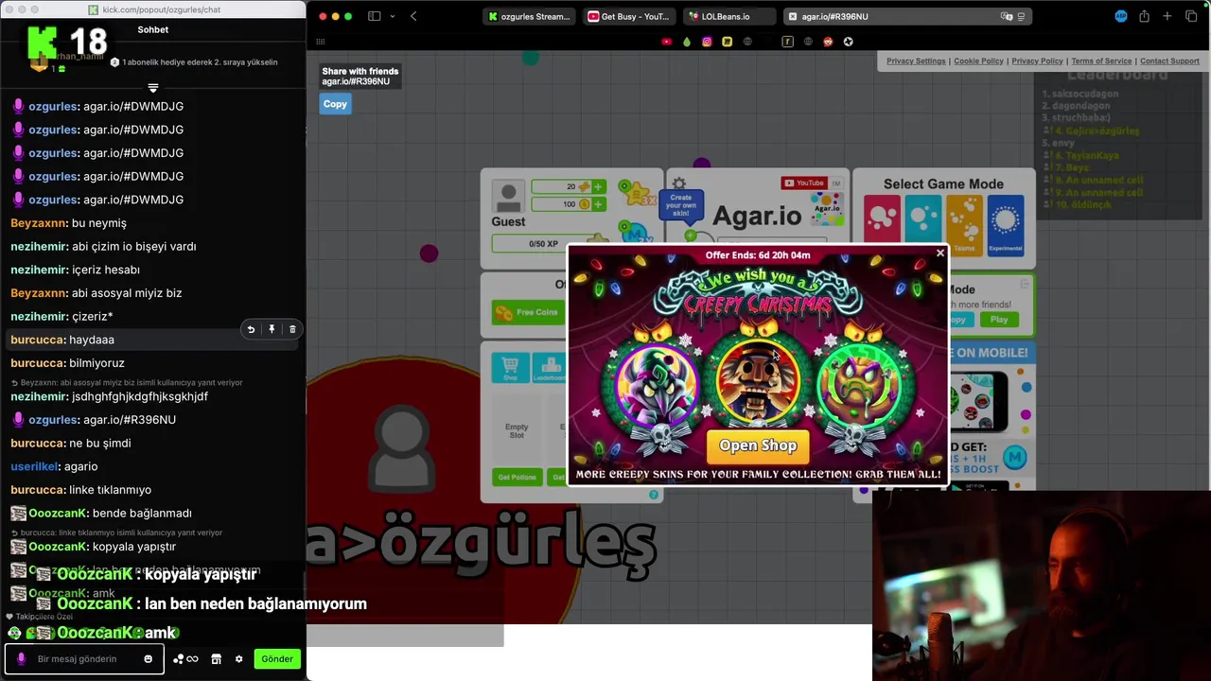Open the Contact Support link
The image size is (1211, 681).
[x=1169, y=61]
